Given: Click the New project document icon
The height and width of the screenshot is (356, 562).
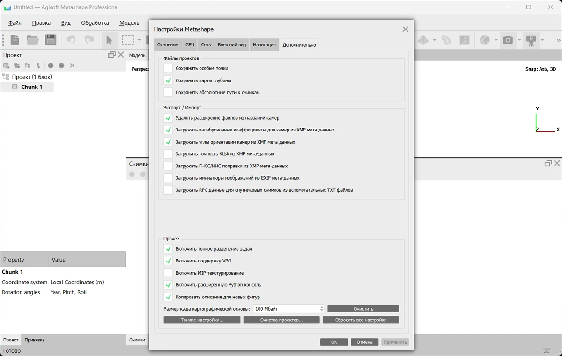Looking at the screenshot, I should (15, 40).
